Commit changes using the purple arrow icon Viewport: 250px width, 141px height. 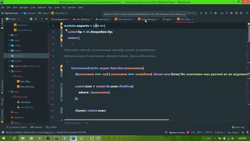pyautogui.click(x=232, y=13)
